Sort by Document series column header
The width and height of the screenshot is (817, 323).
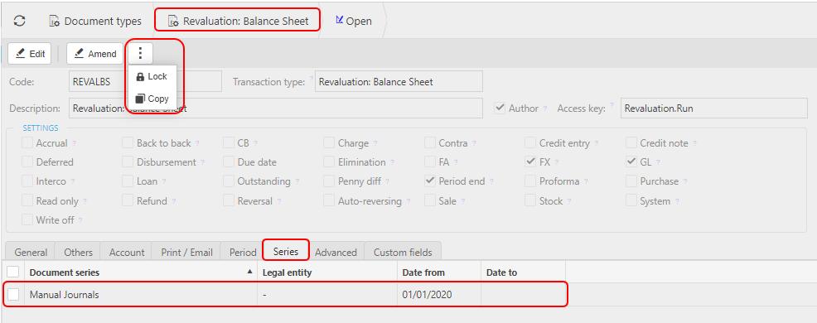pyautogui.click(x=141, y=272)
